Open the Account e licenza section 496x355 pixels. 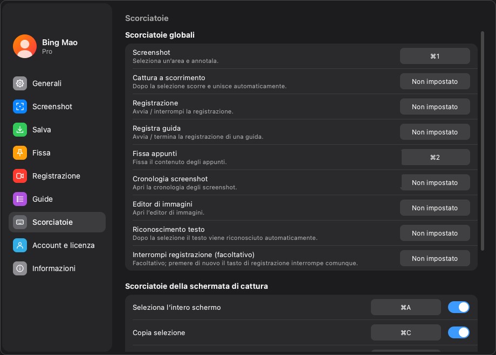point(57,245)
